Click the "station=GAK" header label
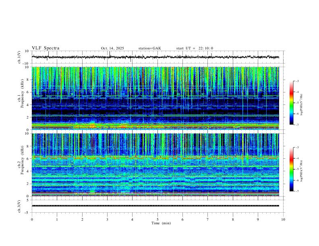This screenshot has height=246, width=319. 149,48
